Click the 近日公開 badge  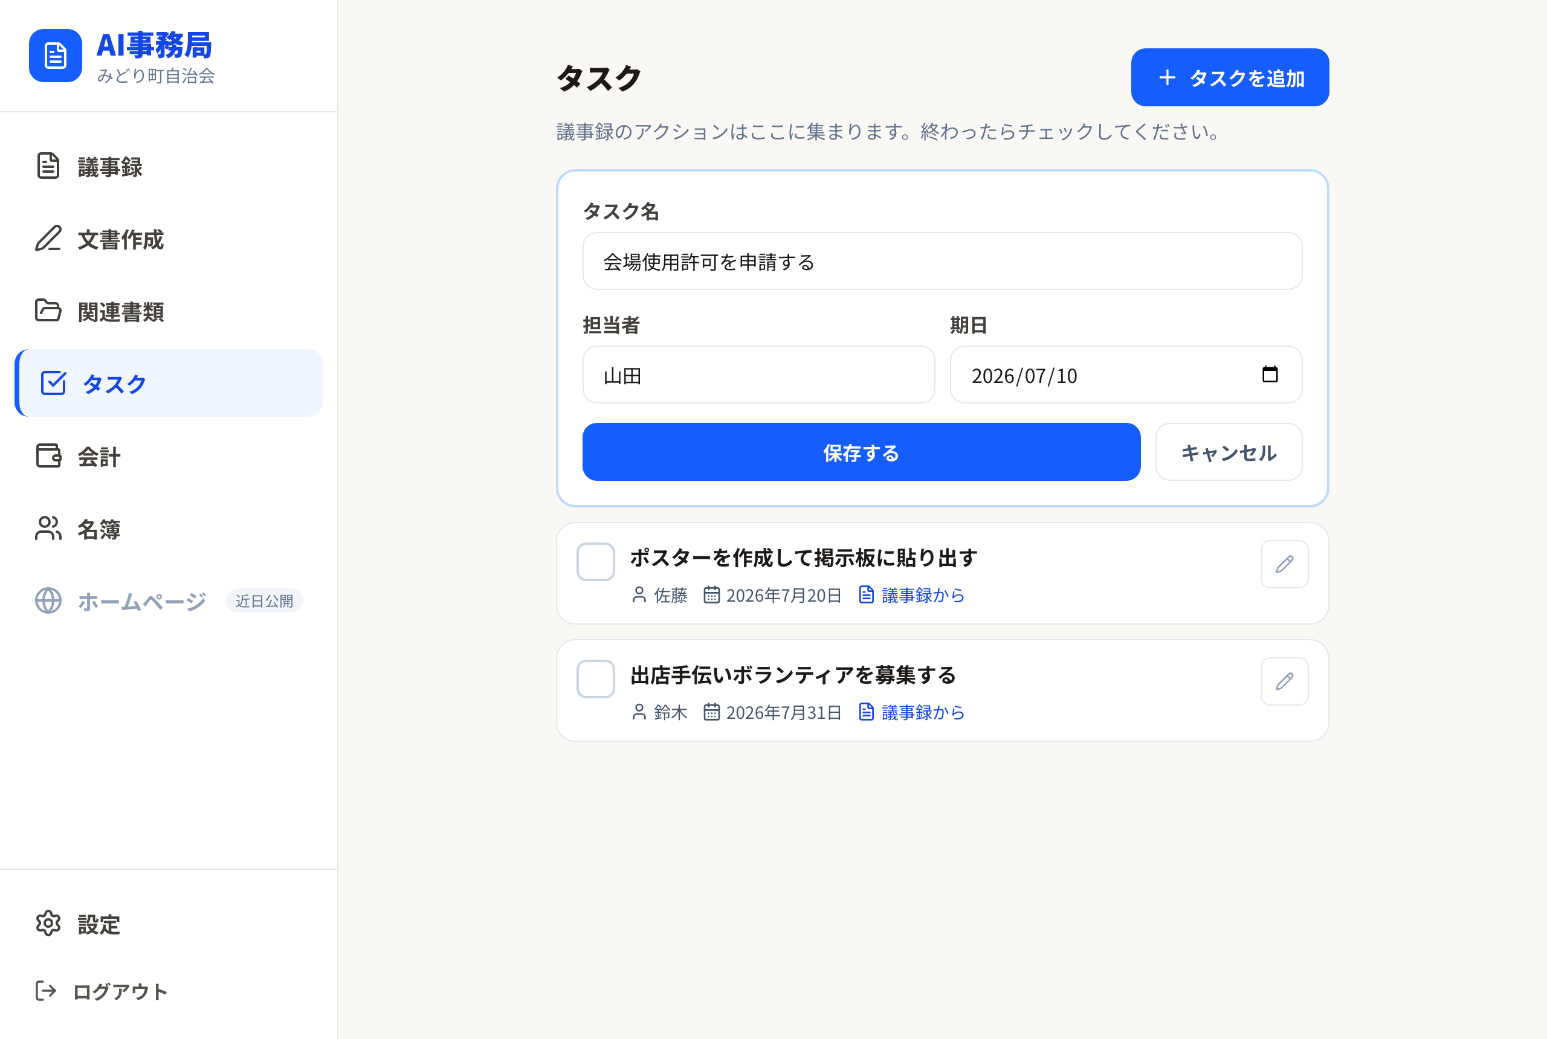[x=265, y=600]
